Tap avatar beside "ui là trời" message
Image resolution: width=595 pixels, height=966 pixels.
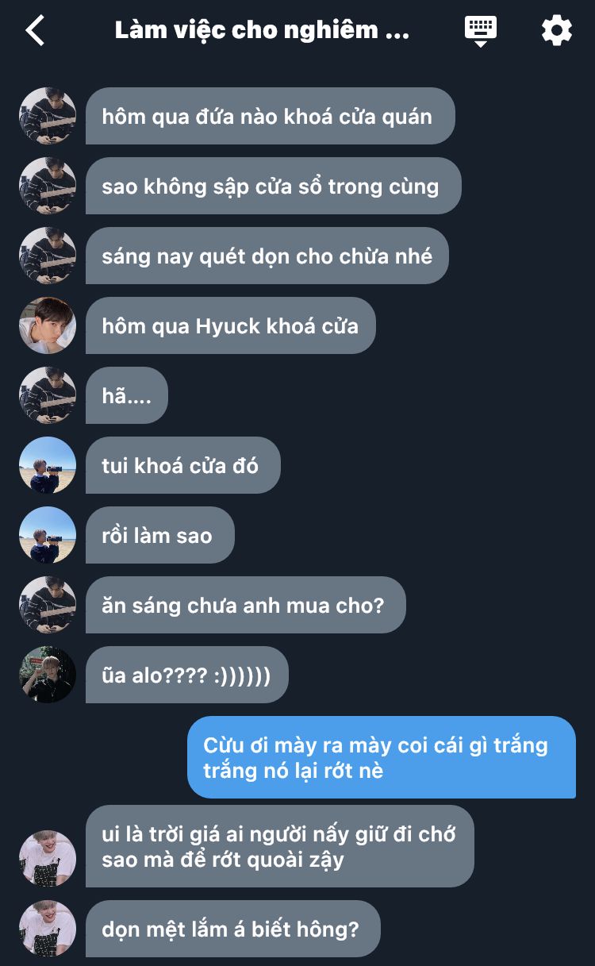pyautogui.click(x=48, y=859)
